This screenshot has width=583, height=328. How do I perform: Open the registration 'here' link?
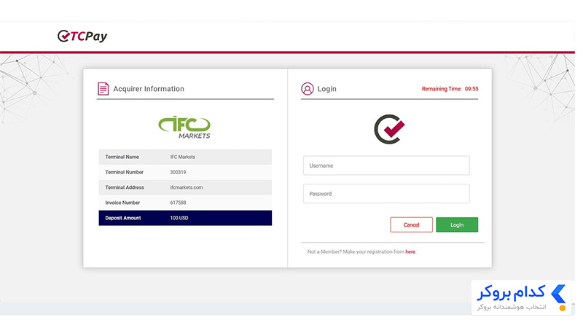pyautogui.click(x=410, y=251)
